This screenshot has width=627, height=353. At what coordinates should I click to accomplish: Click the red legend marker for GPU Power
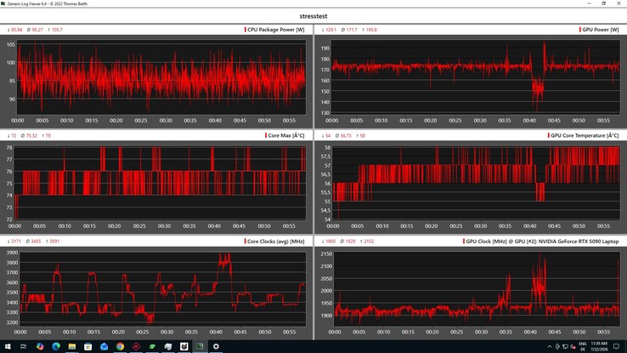click(579, 30)
